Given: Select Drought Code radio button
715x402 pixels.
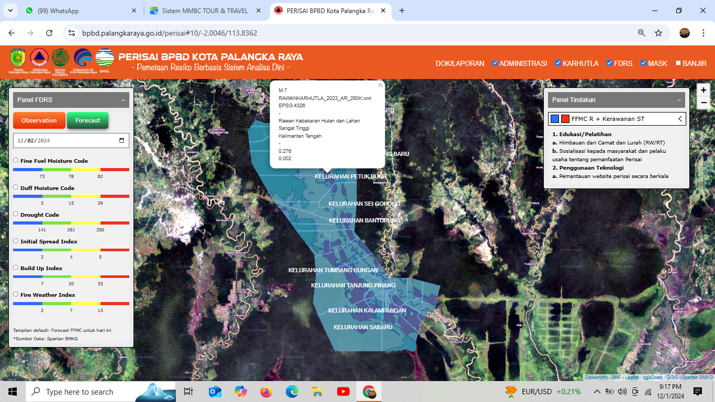Looking at the screenshot, I should pyautogui.click(x=16, y=214).
